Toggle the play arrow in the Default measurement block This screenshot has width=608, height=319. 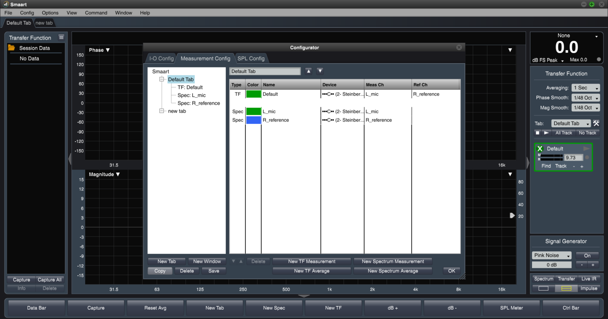pyautogui.click(x=586, y=148)
